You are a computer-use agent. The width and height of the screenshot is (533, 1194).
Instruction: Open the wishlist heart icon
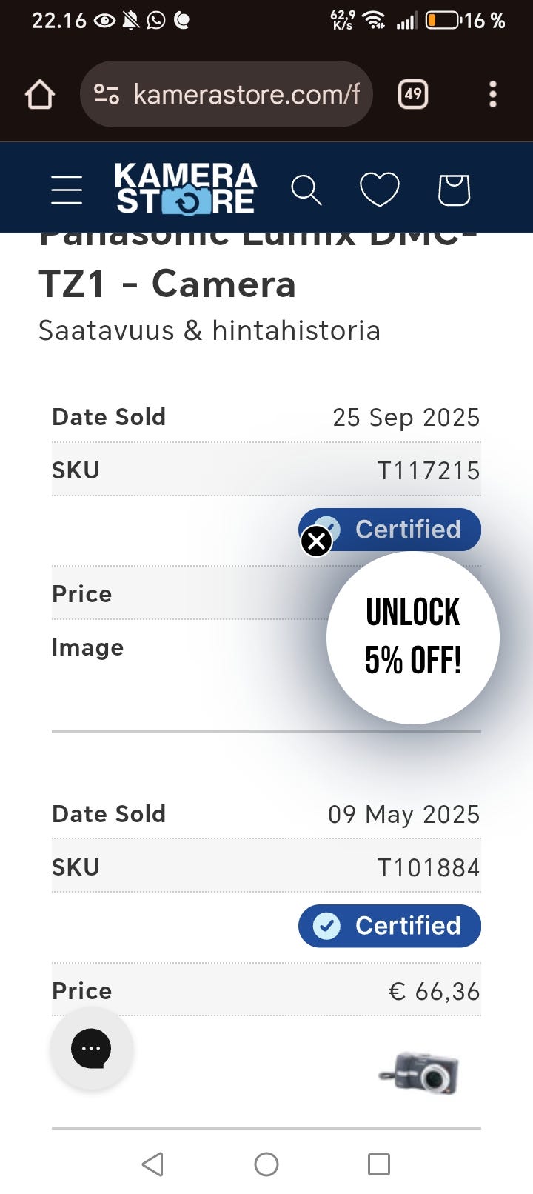click(x=379, y=190)
